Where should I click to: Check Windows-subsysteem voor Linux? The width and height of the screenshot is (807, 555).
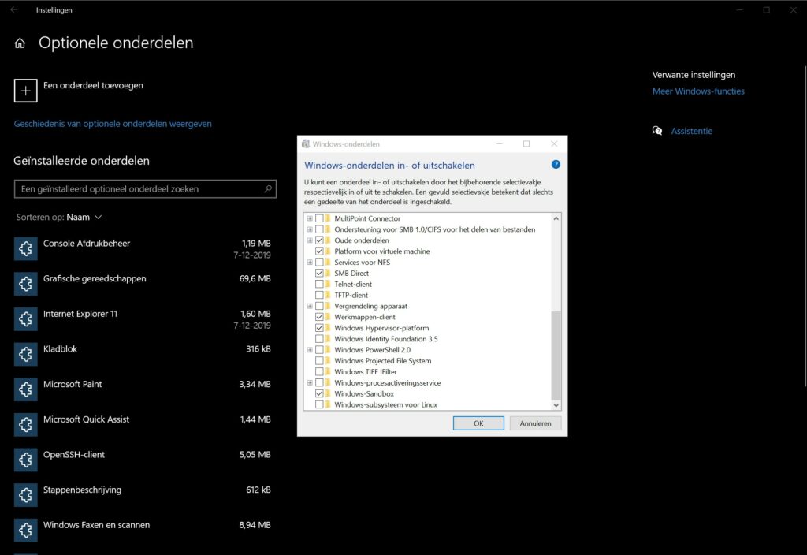click(x=319, y=404)
